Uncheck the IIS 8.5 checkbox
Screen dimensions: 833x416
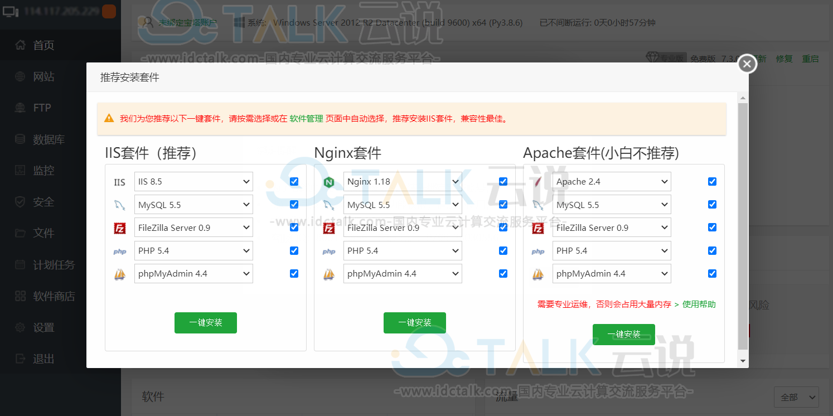click(294, 182)
